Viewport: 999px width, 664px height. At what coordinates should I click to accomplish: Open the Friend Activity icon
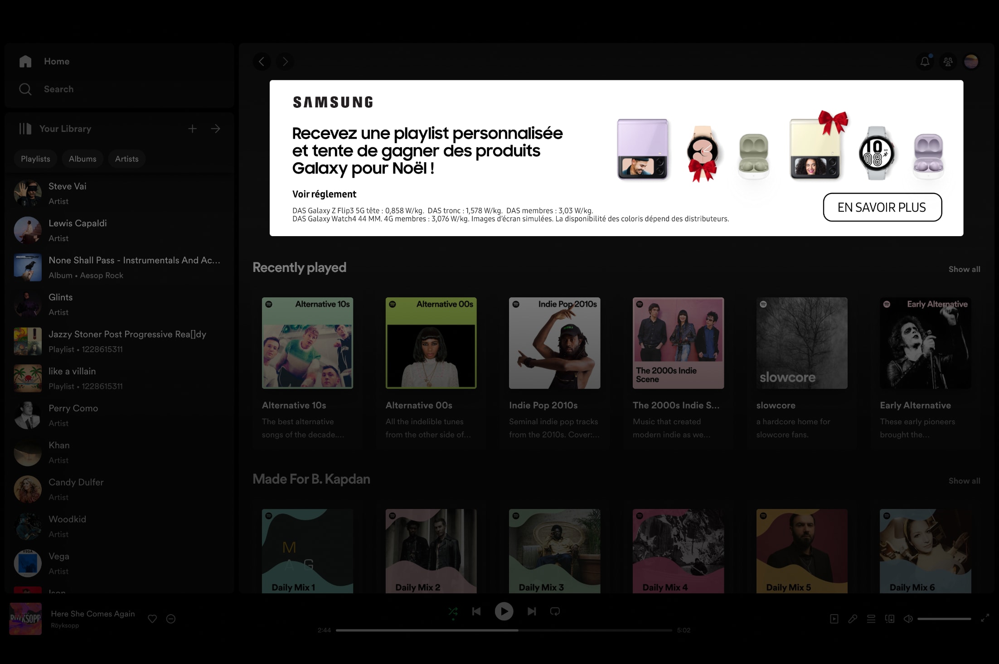948,61
